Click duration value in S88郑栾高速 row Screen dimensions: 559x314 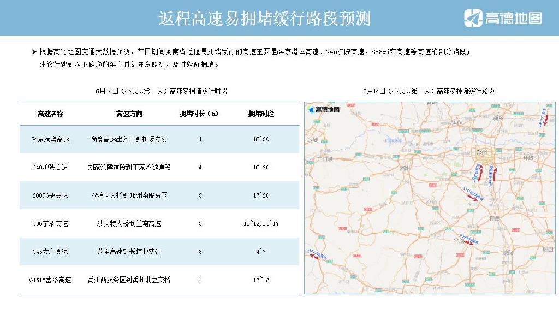[x=200, y=195]
